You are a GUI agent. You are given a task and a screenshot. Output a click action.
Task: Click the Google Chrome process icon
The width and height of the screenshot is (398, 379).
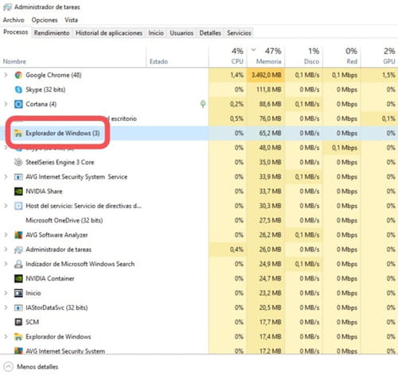18,75
